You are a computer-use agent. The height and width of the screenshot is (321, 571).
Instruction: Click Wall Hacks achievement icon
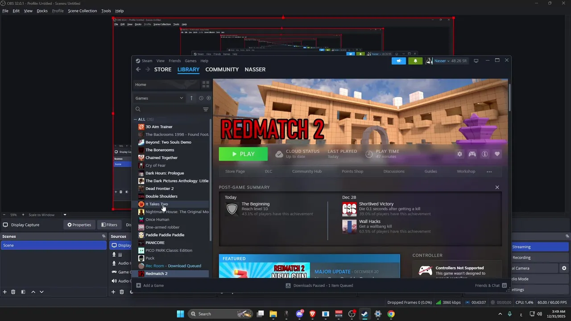tap(349, 226)
